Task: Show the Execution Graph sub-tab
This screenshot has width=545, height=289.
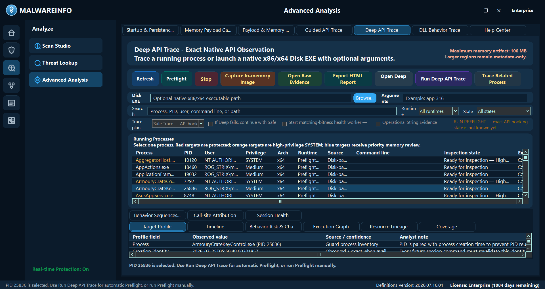Action: pos(331,227)
